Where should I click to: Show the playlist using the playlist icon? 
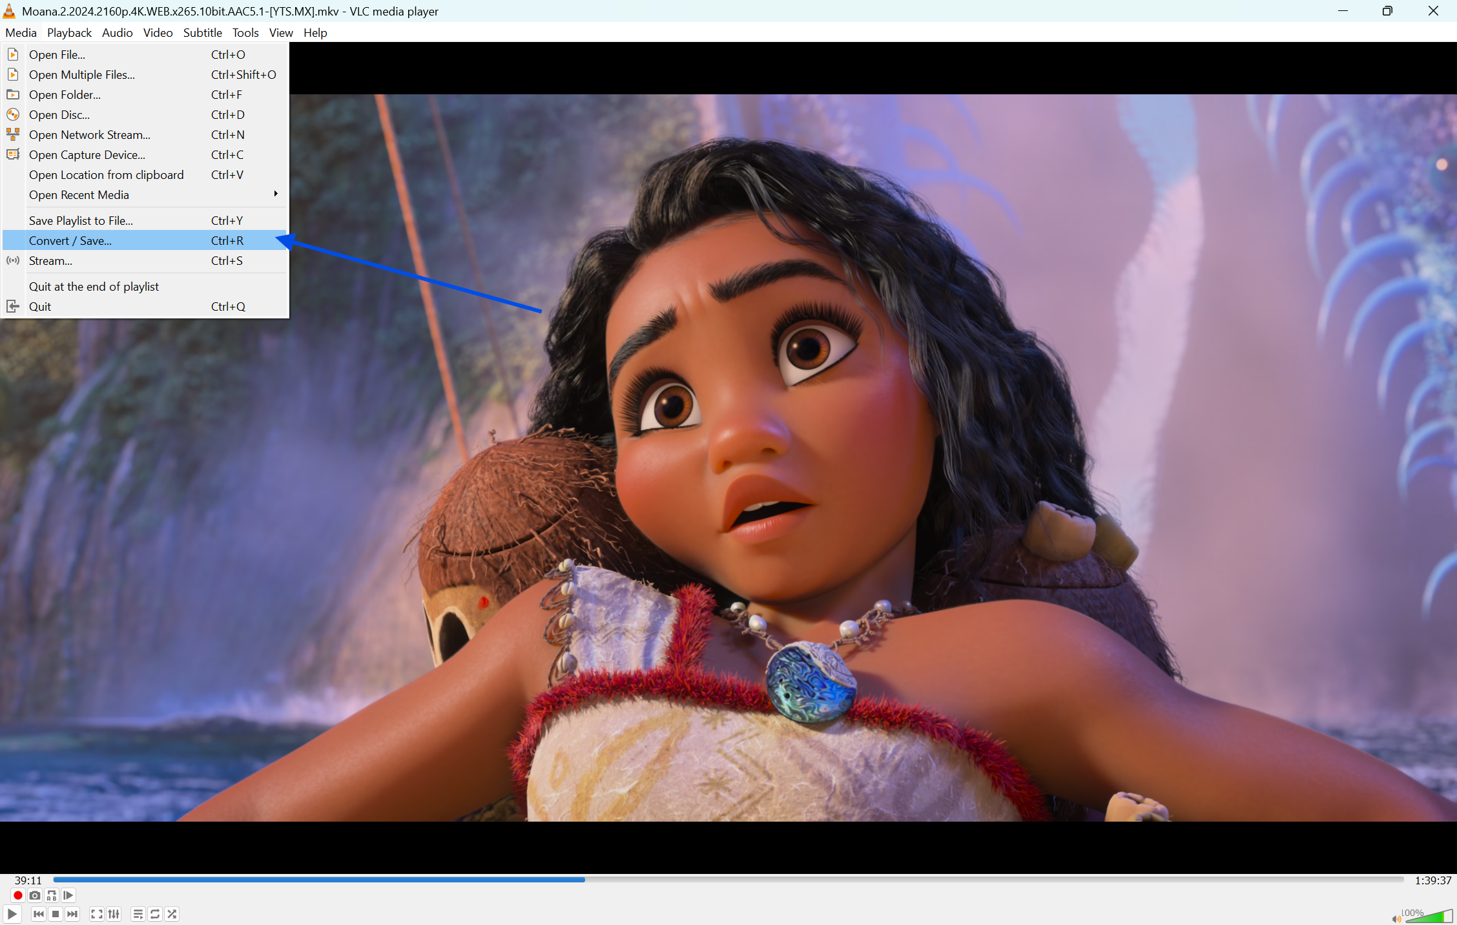[x=138, y=914]
